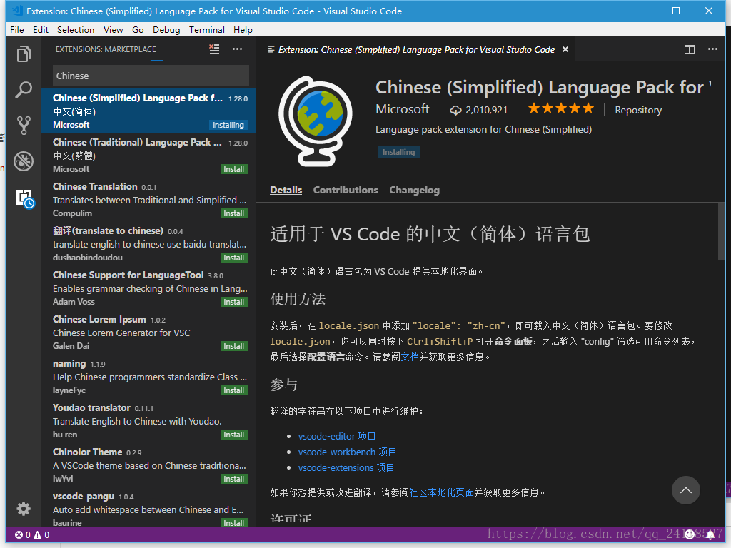This screenshot has width=731, height=548.
Task: Open the notifications bell in the status bar
Action: (x=710, y=534)
